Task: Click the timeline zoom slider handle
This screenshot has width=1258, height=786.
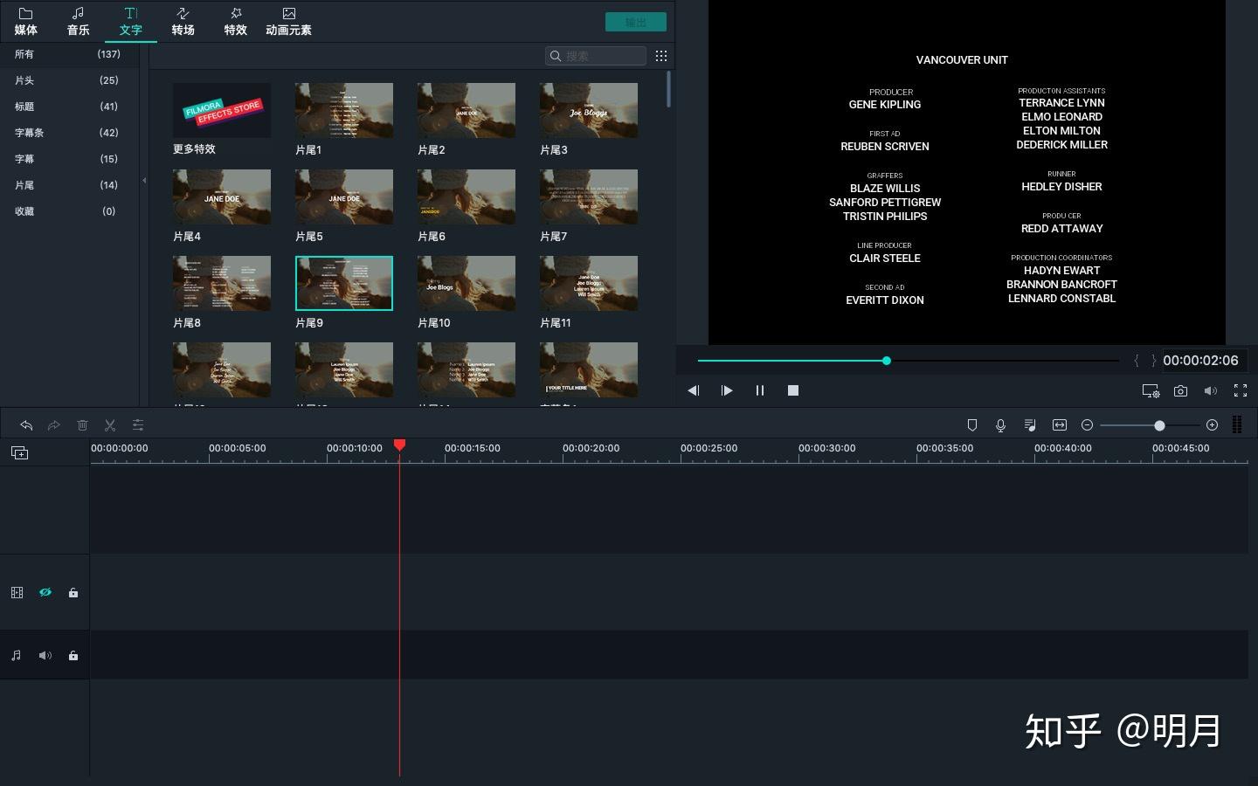Action: [x=1159, y=425]
